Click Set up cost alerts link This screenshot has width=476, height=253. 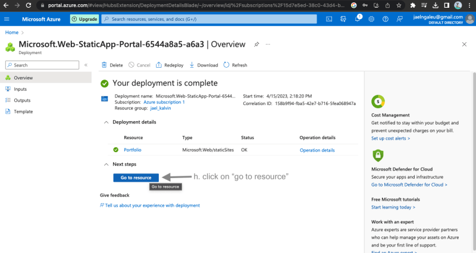(x=390, y=138)
